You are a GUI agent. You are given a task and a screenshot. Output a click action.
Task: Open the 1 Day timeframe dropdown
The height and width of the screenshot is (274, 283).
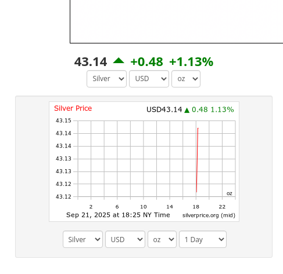click(203, 239)
